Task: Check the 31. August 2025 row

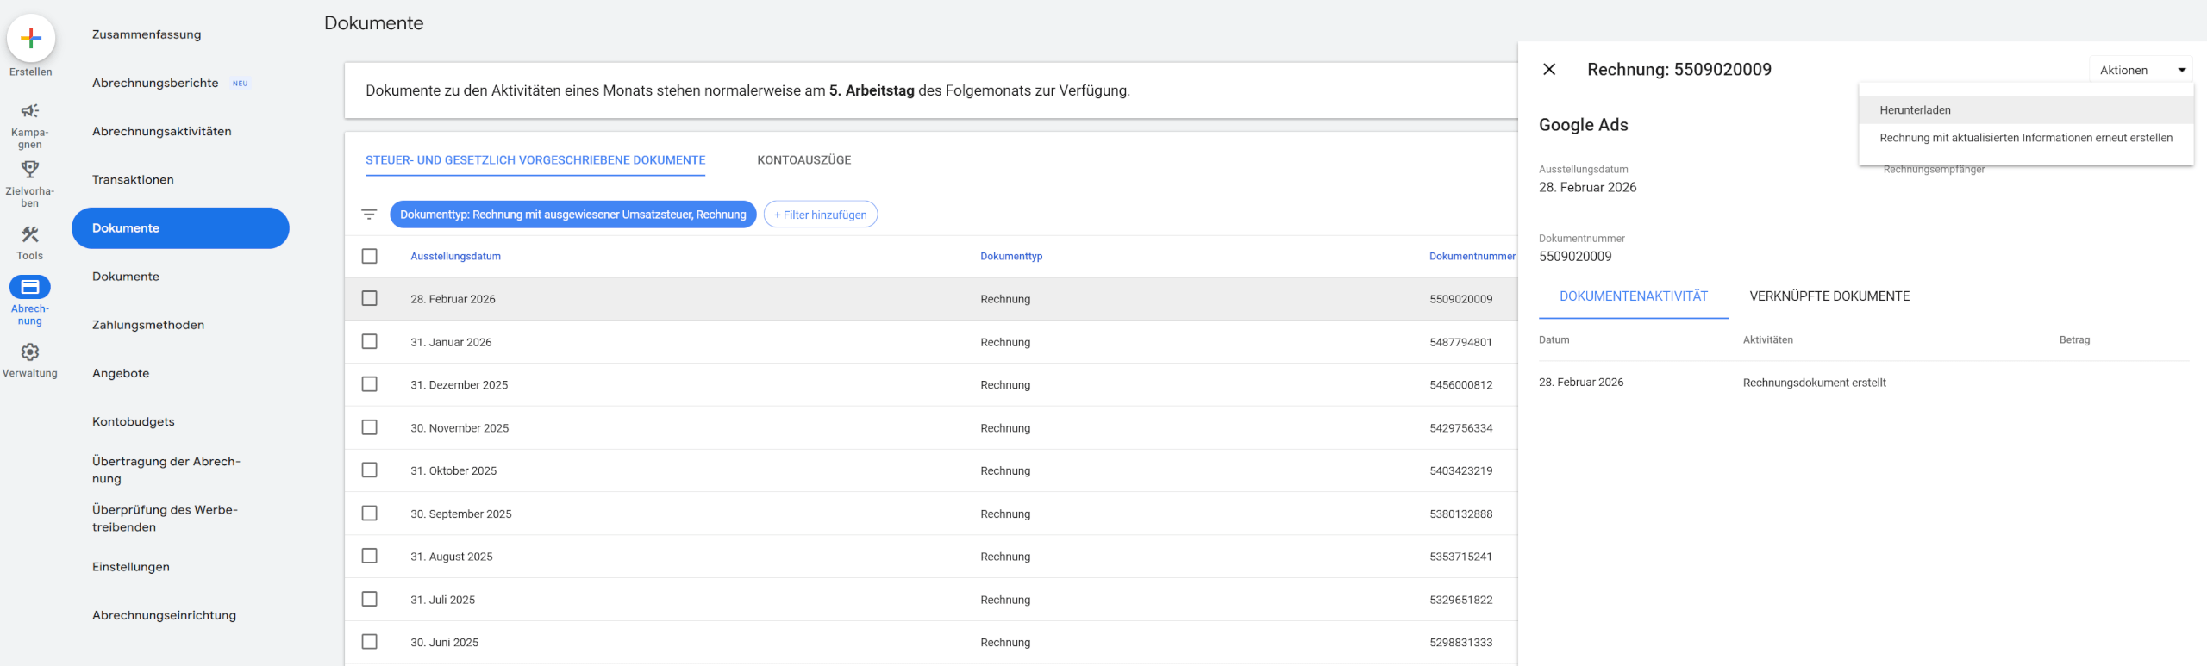Action: pyautogui.click(x=370, y=556)
